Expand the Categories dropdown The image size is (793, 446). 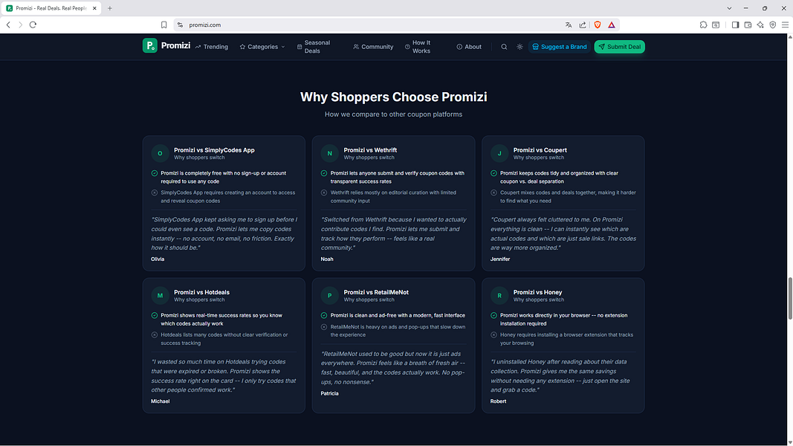[x=262, y=47]
